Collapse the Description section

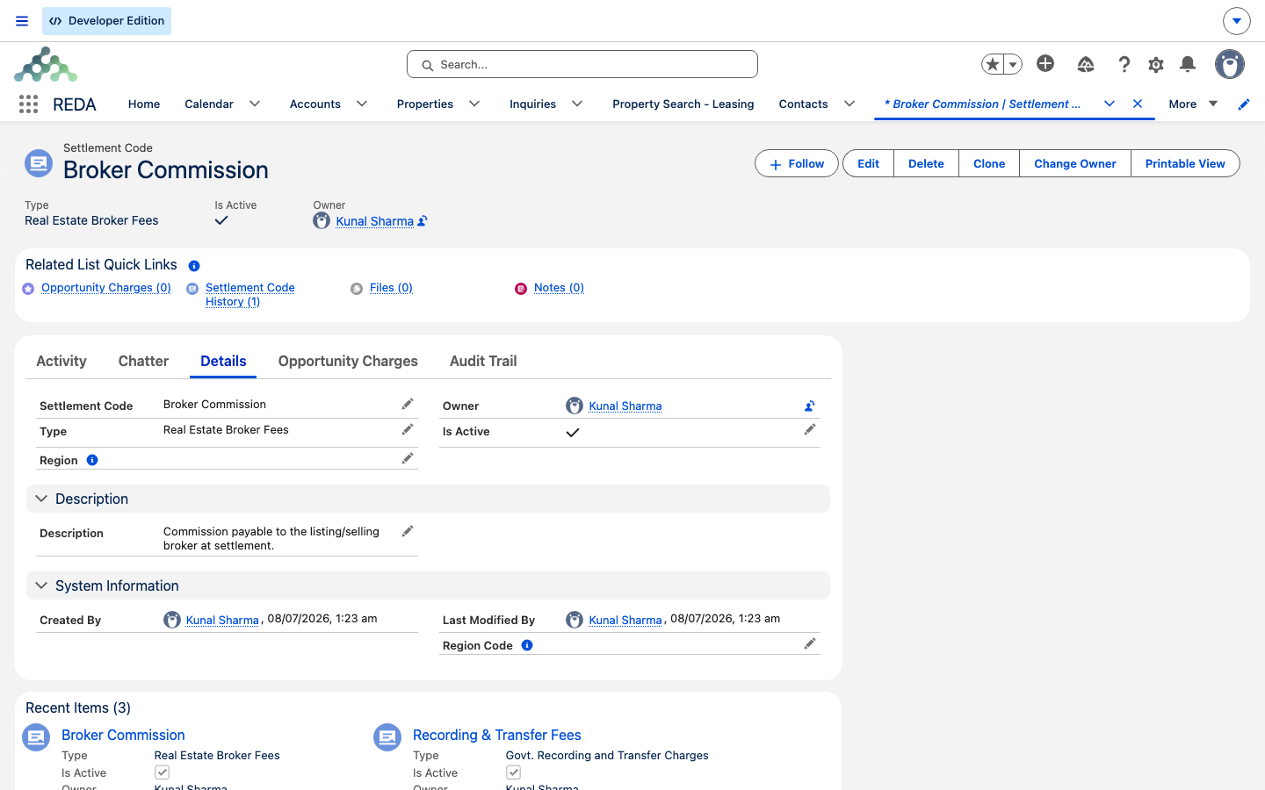(41, 499)
